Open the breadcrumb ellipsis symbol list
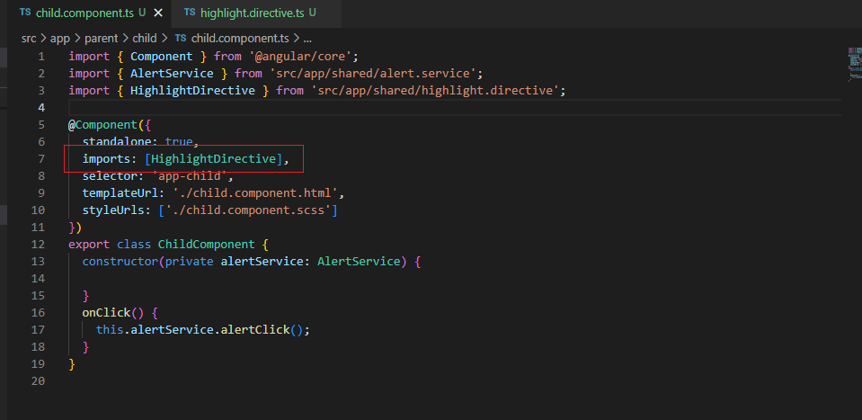 tap(307, 39)
